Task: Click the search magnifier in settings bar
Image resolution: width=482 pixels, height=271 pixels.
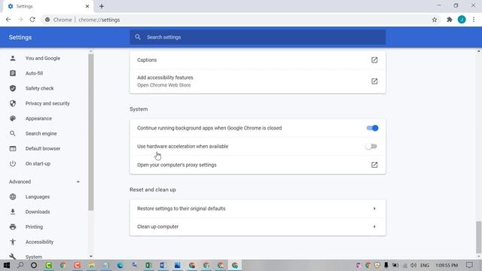Action: [138, 37]
